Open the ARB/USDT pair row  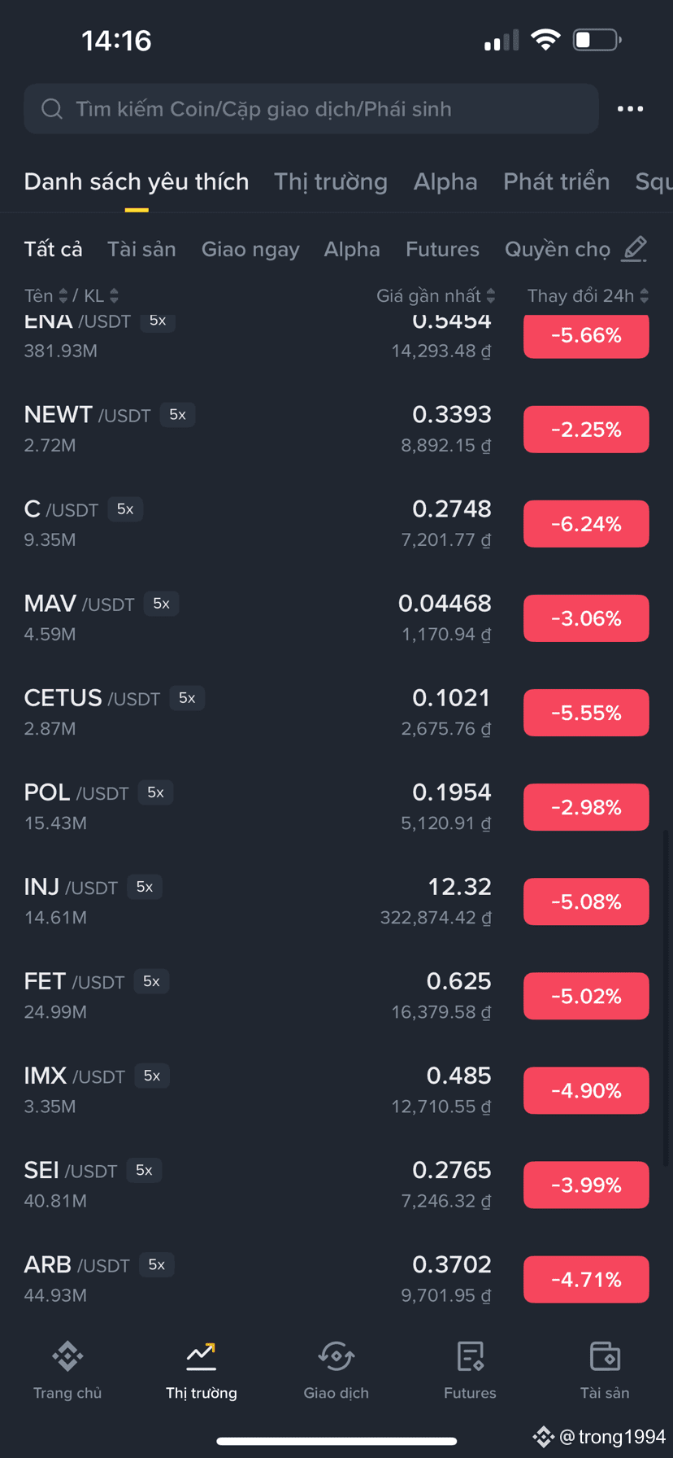pyautogui.click(x=336, y=1279)
